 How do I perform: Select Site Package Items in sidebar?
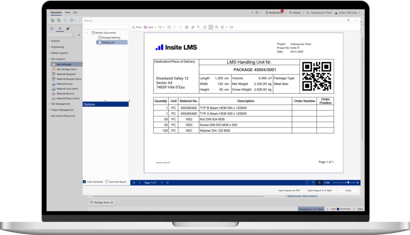(66, 69)
